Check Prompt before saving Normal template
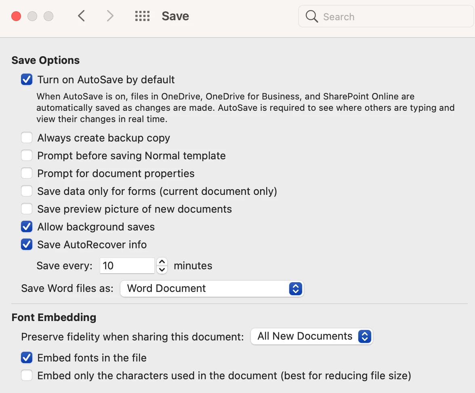Screen dimensions: 475x393 click(x=27, y=156)
